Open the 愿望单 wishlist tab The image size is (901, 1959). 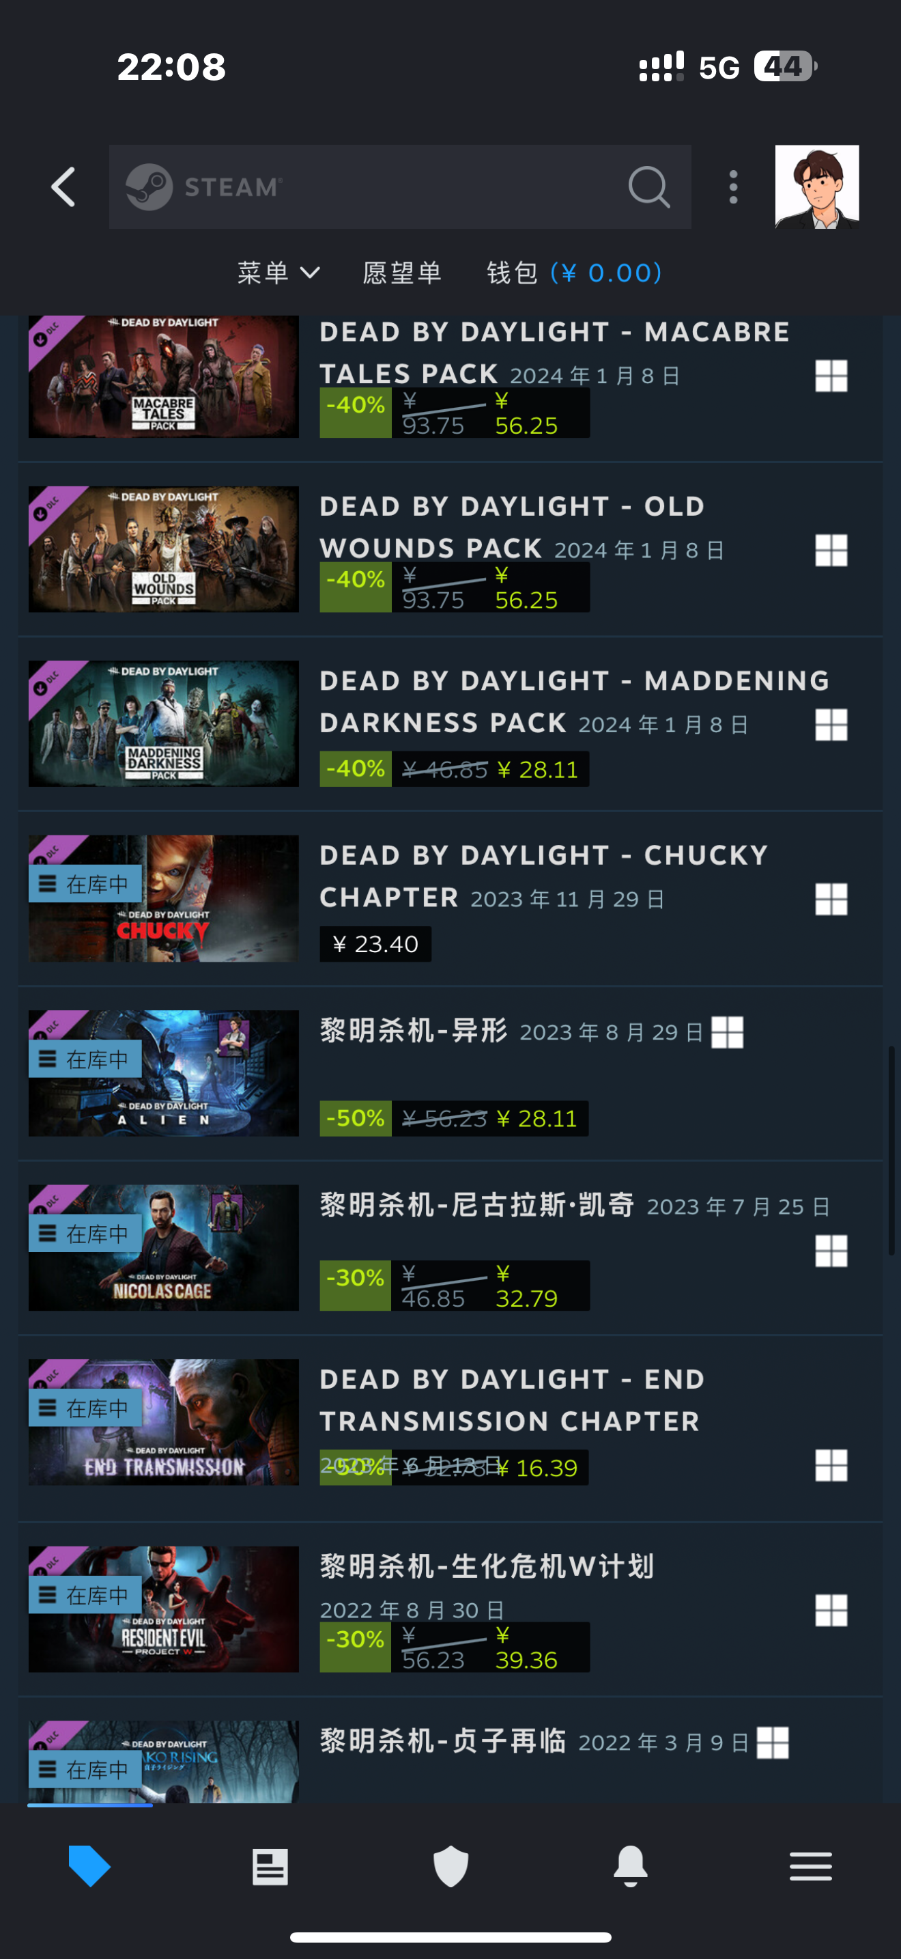pyautogui.click(x=403, y=273)
